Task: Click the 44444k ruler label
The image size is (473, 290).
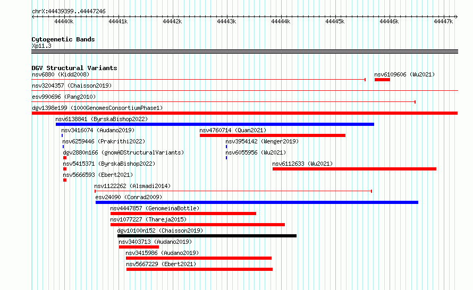Action: [281, 21]
